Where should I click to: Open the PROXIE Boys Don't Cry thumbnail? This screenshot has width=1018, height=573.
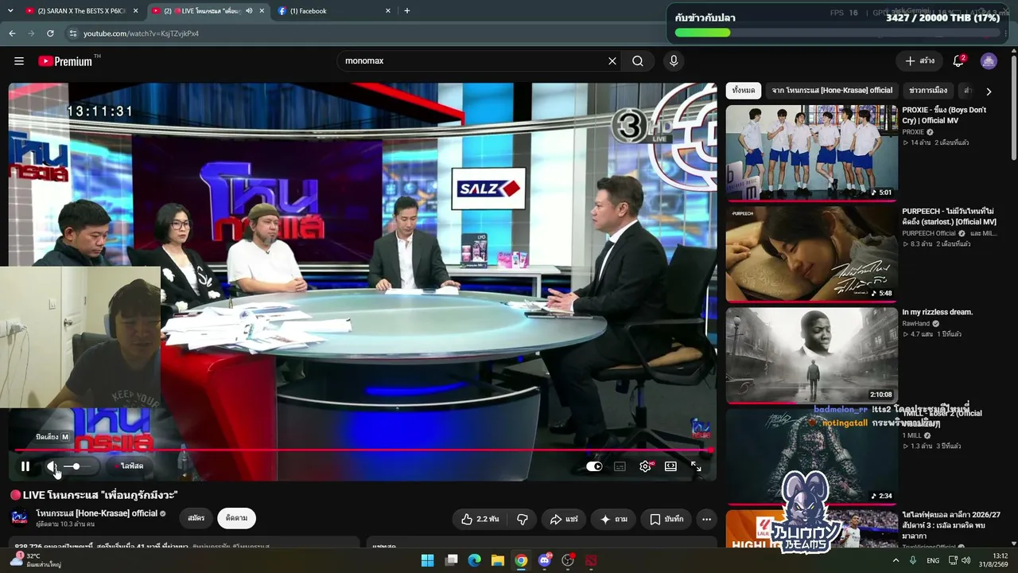click(x=811, y=153)
